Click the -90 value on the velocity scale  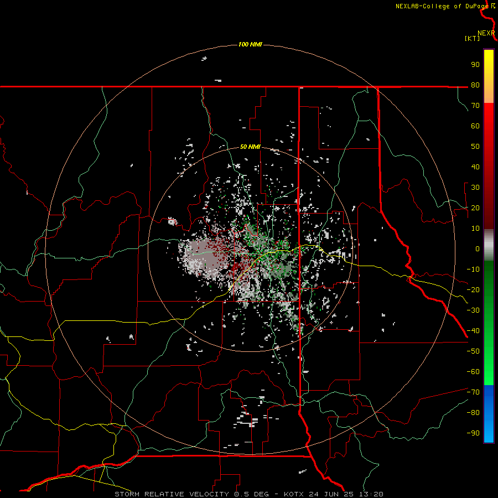473,433
